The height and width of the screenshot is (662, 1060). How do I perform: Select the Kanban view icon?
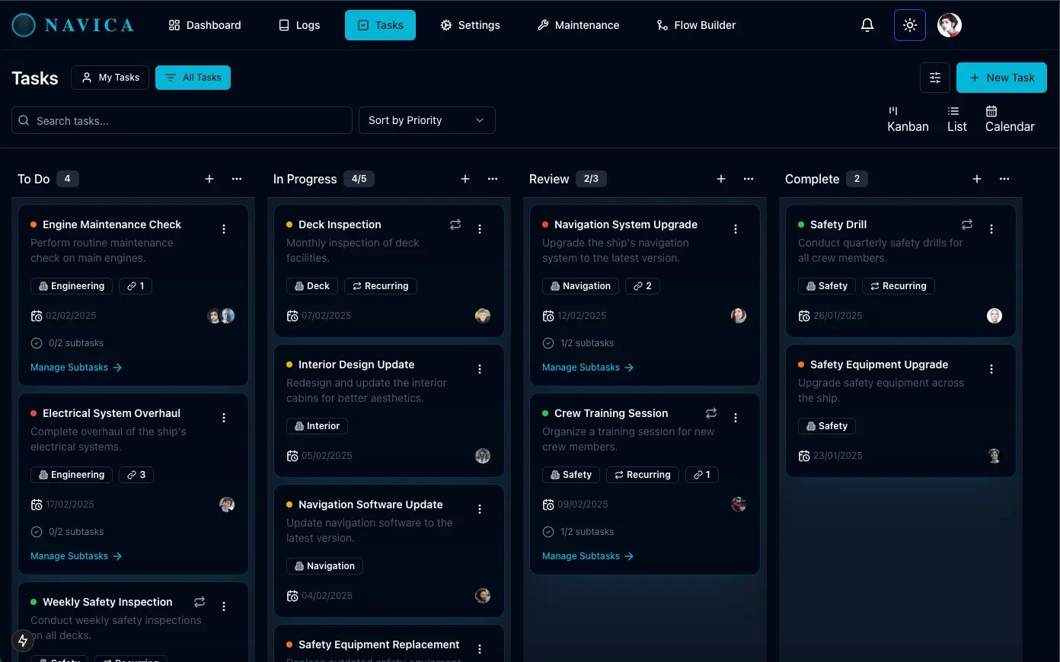[907, 119]
